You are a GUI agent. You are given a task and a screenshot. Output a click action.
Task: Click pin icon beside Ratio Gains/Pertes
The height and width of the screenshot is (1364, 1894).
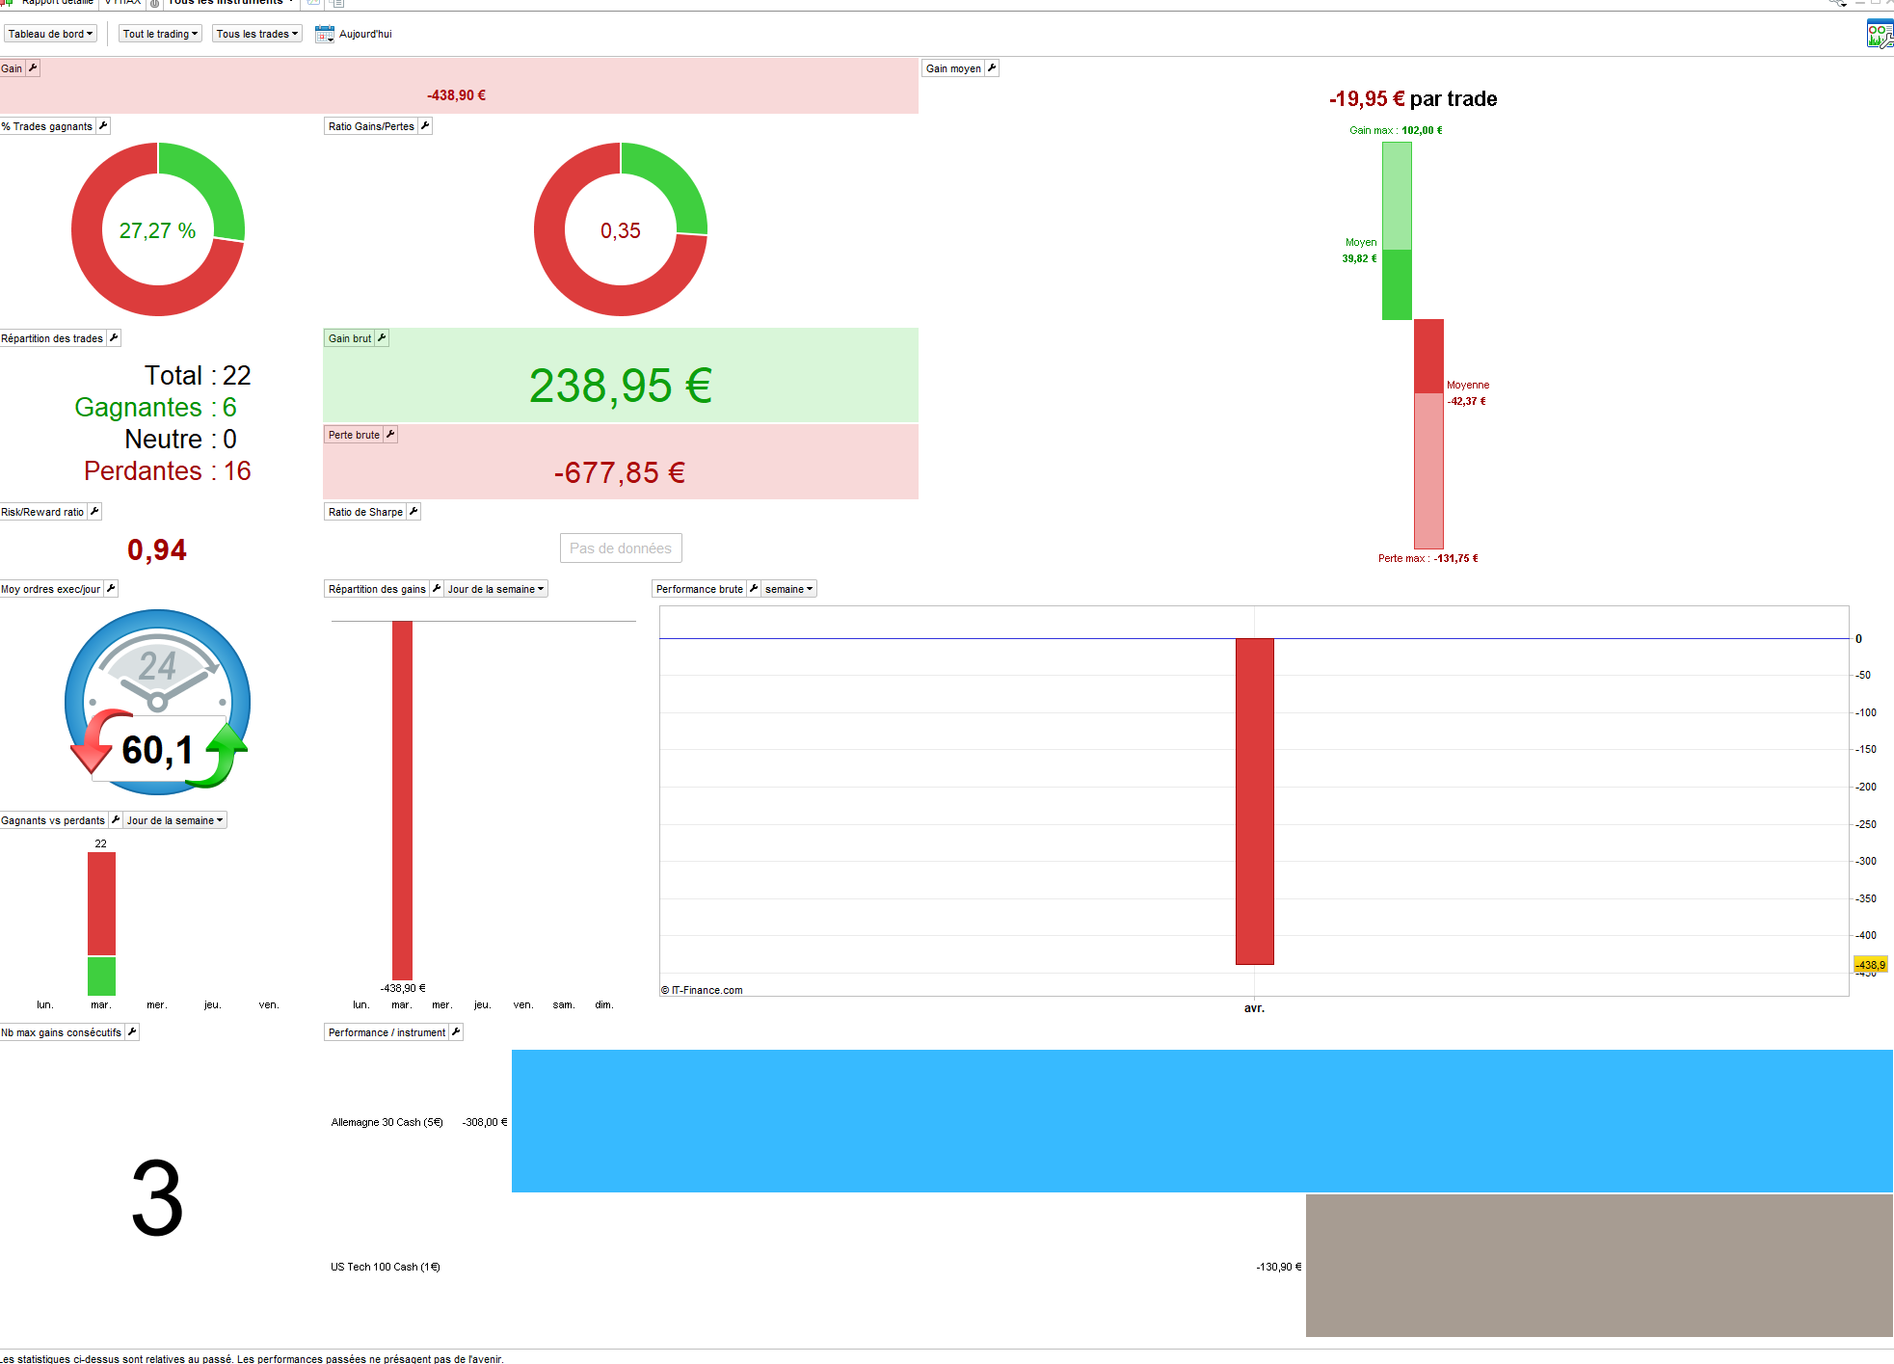425,126
